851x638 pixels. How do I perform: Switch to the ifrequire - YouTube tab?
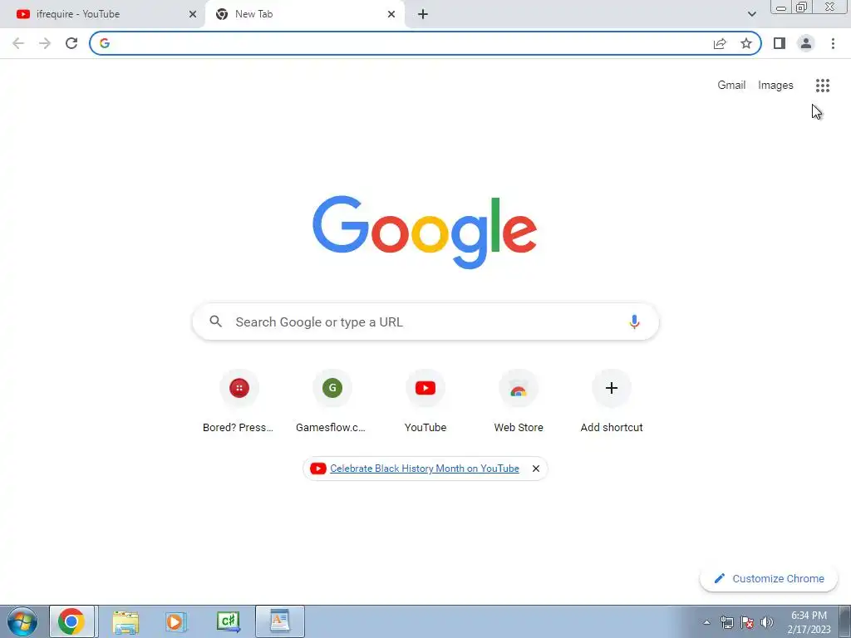click(x=103, y=14)
